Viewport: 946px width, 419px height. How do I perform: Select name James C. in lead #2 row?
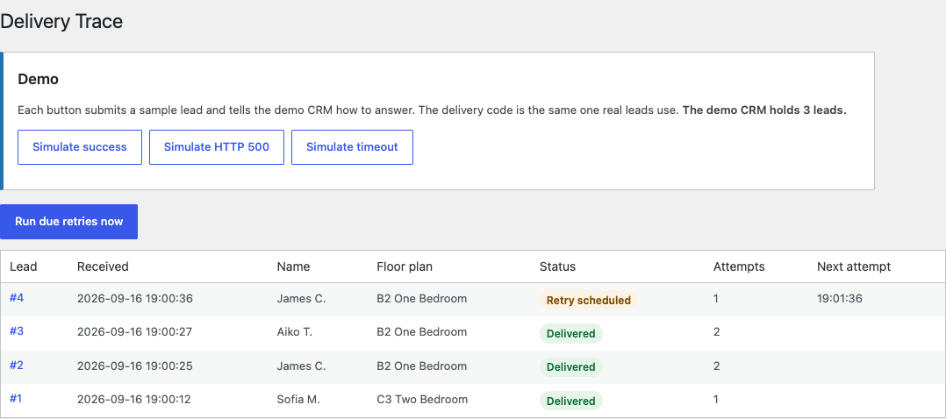[x=302, y=366]
